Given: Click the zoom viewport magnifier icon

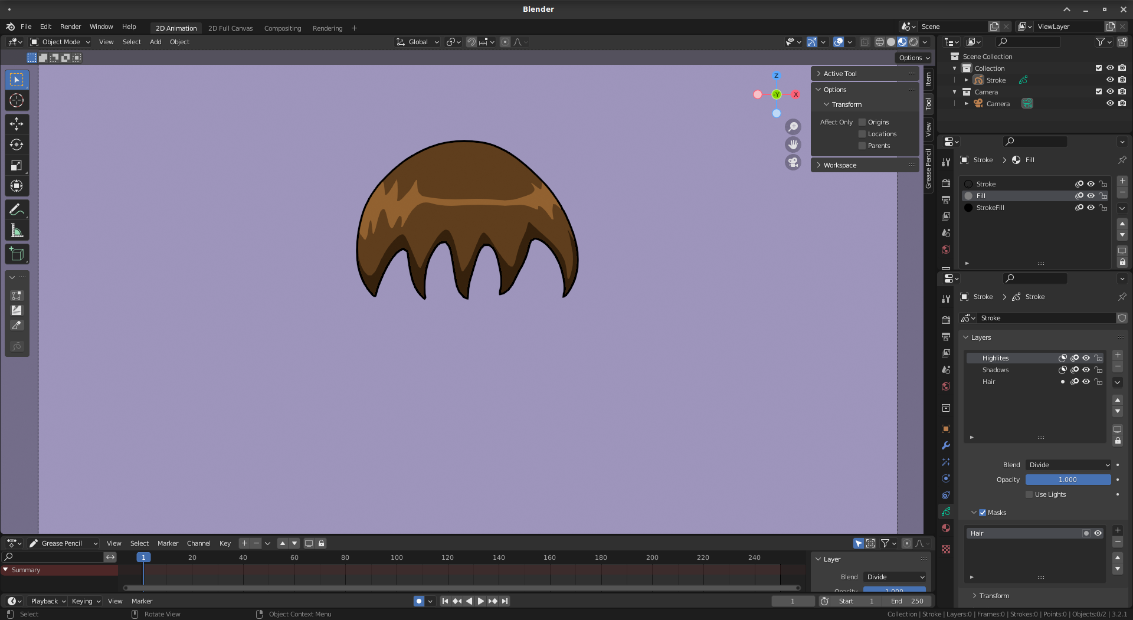Looking at the screenshot, I should 793,127.
